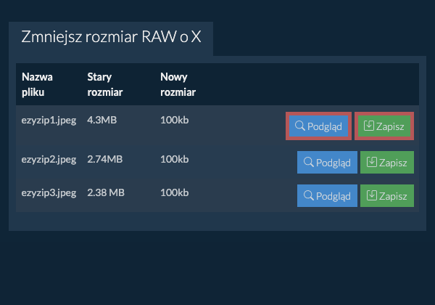Select the ezyzip3.jpeg file name
Screen dimensions: 435x305
[49, 192]
